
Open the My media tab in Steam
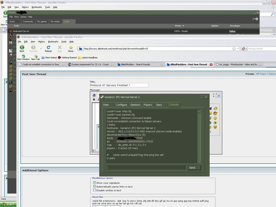pos(55,22)
